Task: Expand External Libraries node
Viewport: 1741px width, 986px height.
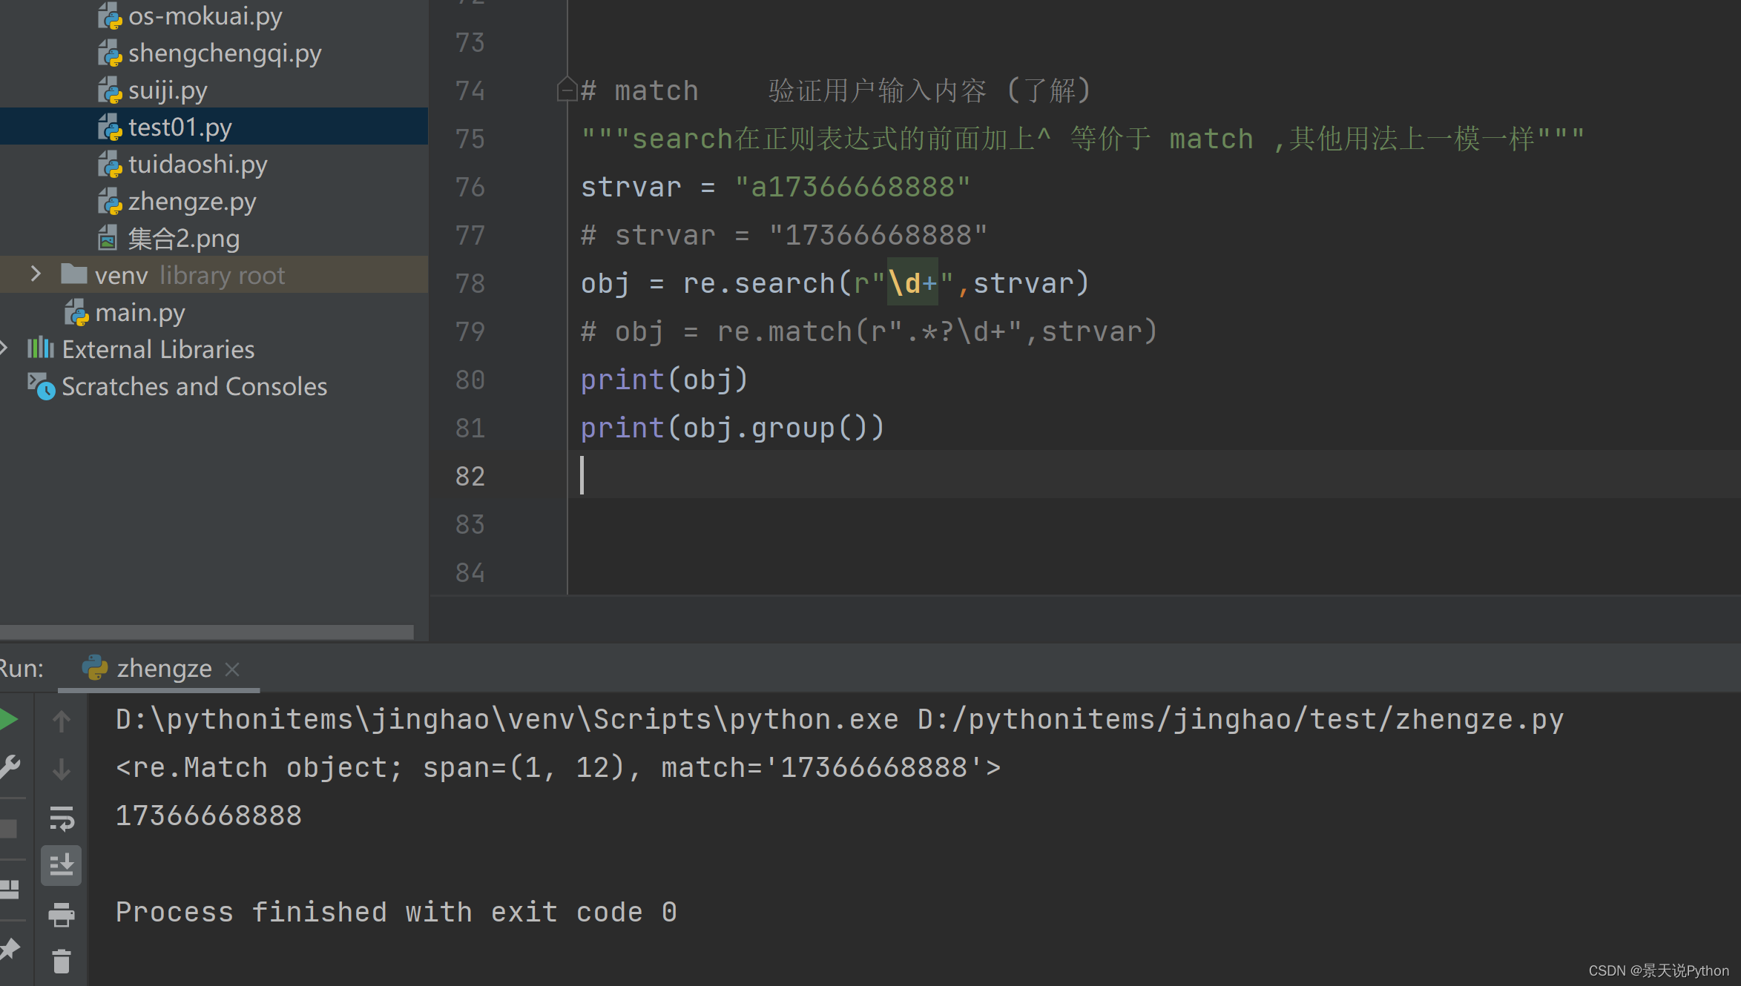Action: pyautogui.click(x=4, y=348)
